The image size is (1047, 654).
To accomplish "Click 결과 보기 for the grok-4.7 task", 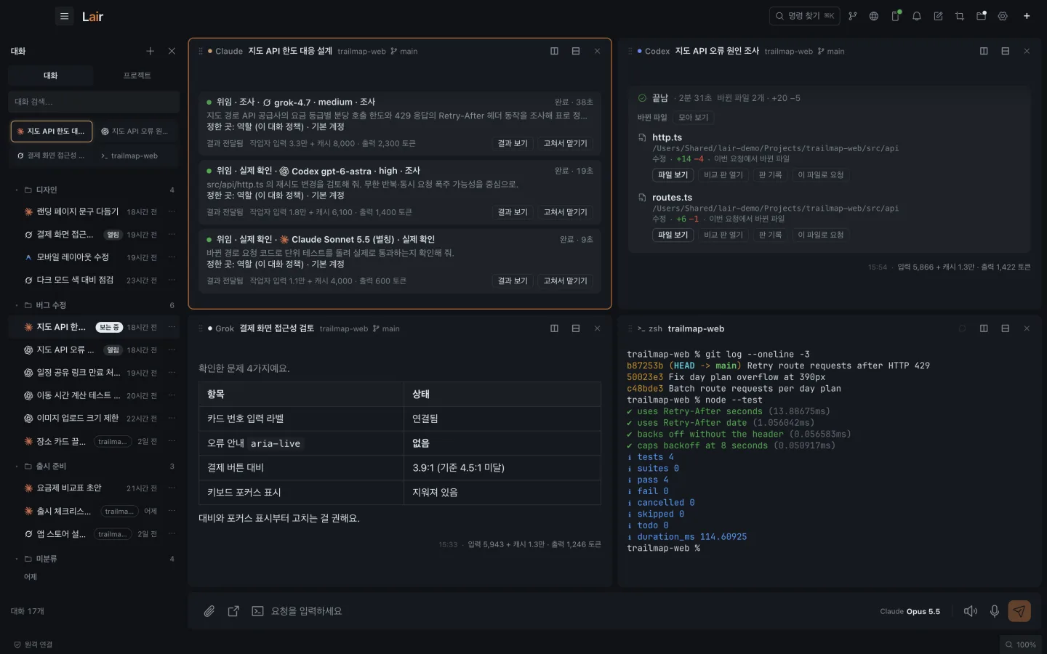I will point(513,143).
